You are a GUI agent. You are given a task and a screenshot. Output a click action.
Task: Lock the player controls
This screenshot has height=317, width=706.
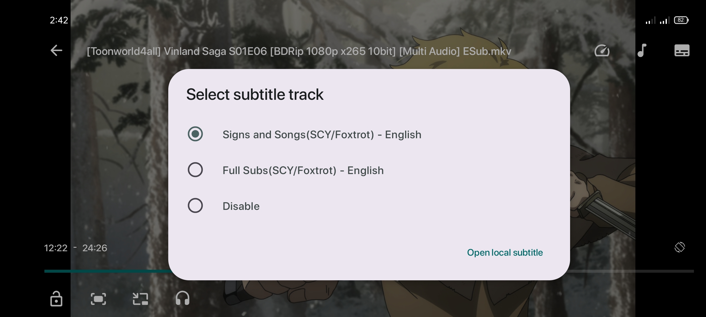point(56,299)
